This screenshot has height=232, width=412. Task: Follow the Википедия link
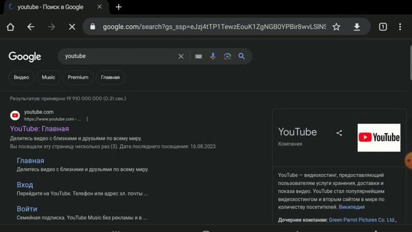pyautogui.click(x=351, y=207)
